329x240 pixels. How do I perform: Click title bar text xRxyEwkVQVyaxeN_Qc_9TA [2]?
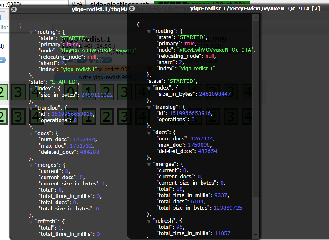[255, 9]
